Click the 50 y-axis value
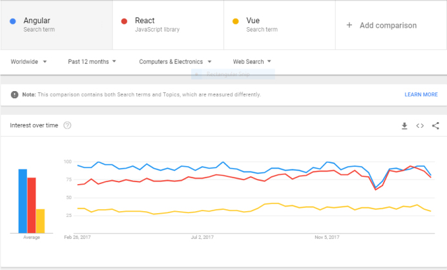 (x=68, y=198)
